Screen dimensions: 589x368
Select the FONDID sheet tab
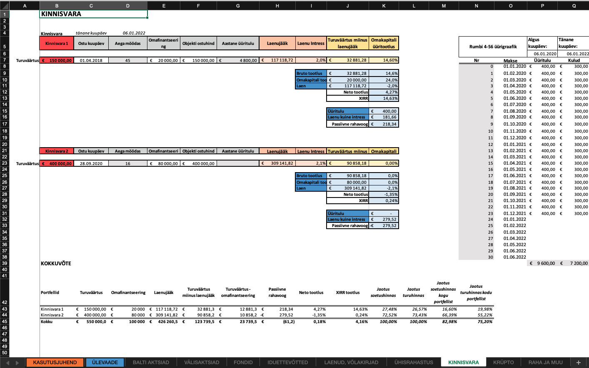243,363
